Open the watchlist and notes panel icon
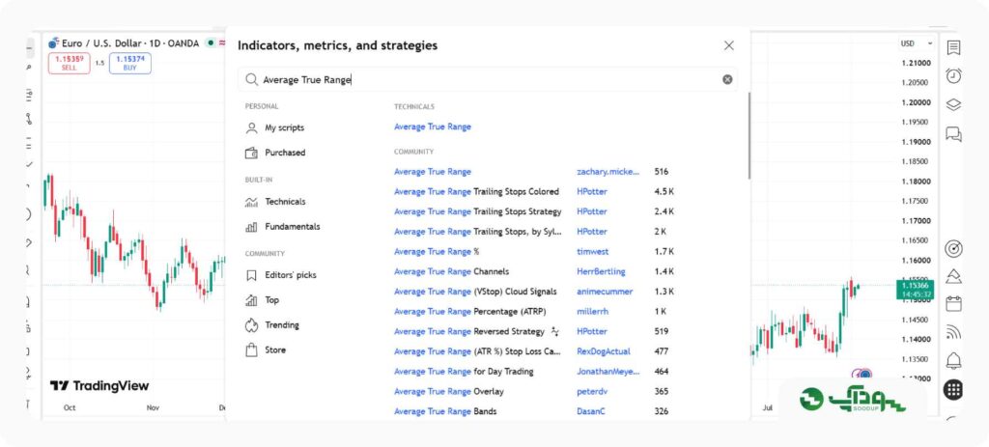The width and height of the screenshot is (989, 447). coord(953,47)
